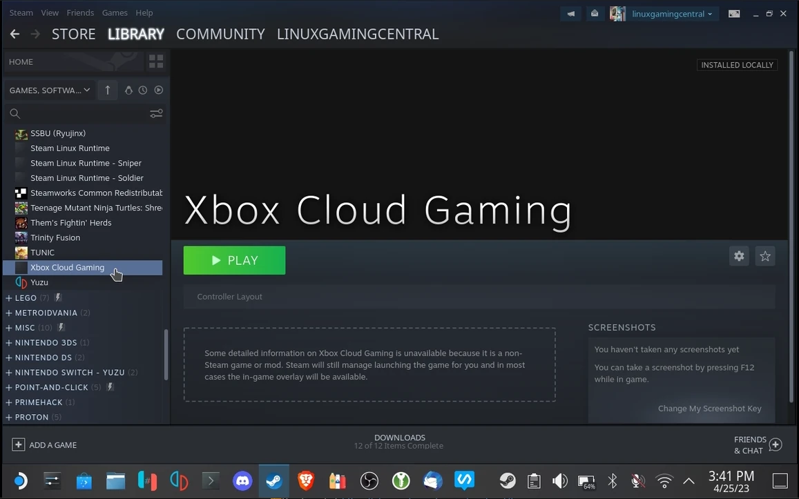799x499 pixels.
Task: Open the application launcher menu
Action: pos(20,480)
